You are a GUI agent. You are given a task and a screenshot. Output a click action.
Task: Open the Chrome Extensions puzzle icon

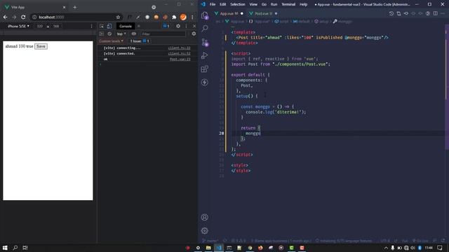pos(174,17)
